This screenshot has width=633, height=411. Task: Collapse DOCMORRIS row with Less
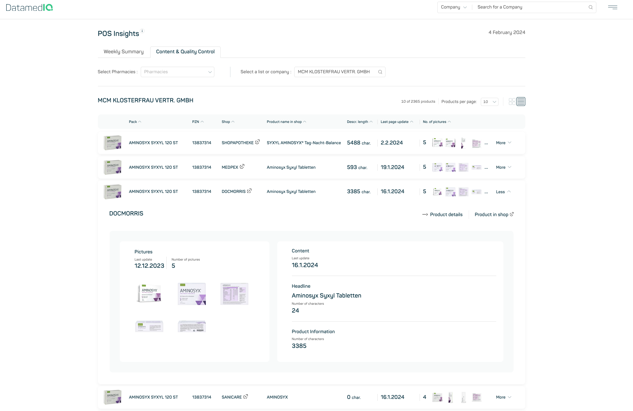[503, 192]
